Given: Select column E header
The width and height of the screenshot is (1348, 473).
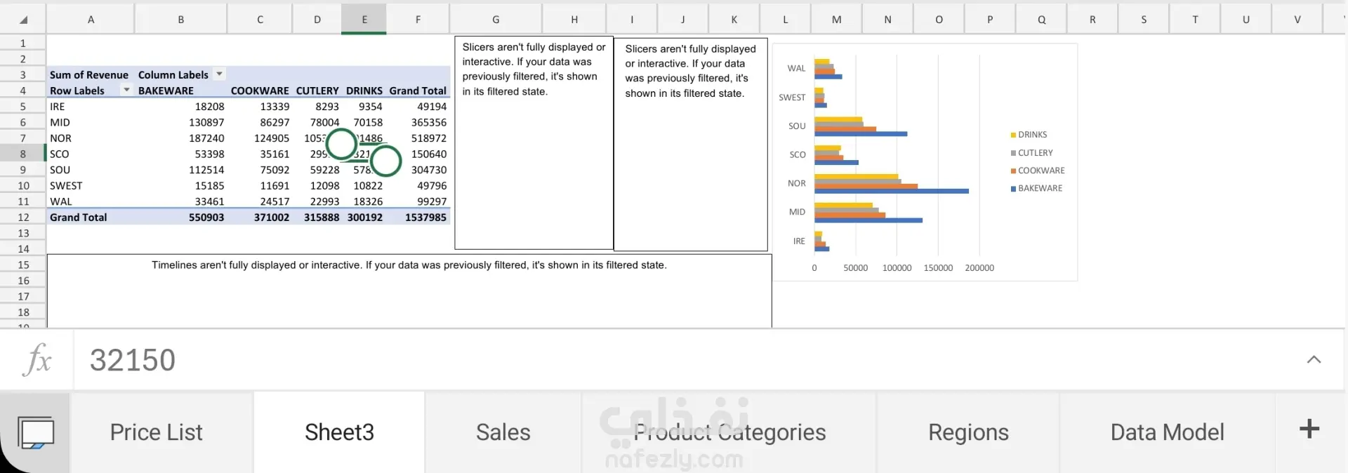Looking at the screenshot, I should point(364,20).
